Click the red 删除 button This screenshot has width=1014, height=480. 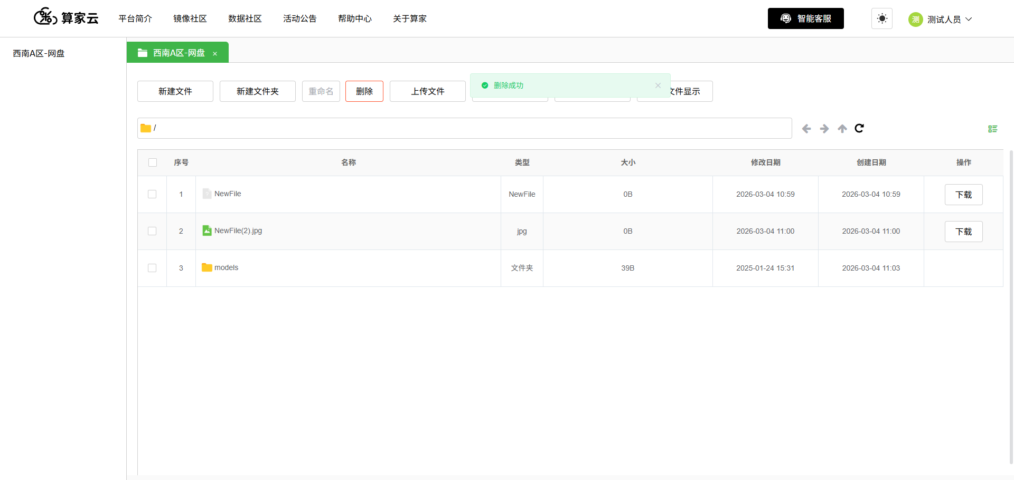[364, 91]
